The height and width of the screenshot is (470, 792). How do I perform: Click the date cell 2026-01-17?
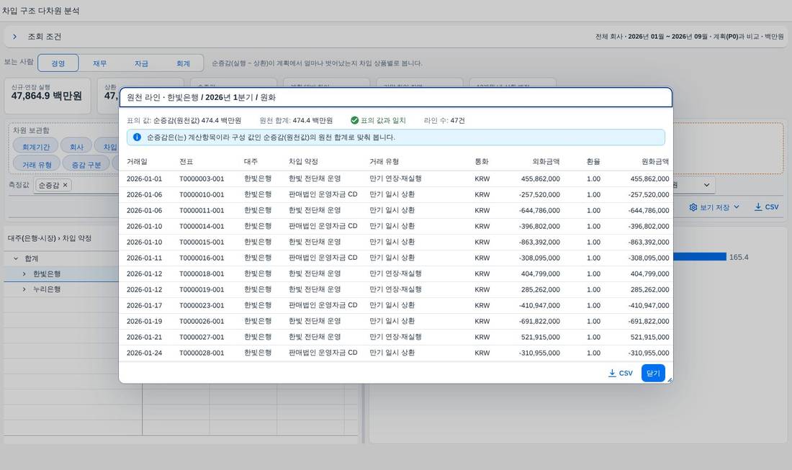(x=145, y=305)
